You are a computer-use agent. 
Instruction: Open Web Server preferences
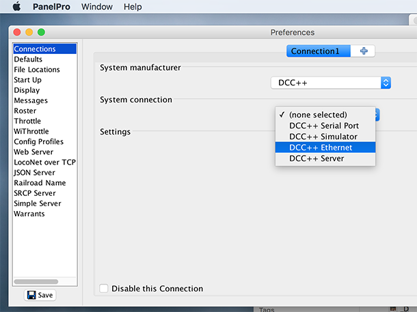pos(44,152)
